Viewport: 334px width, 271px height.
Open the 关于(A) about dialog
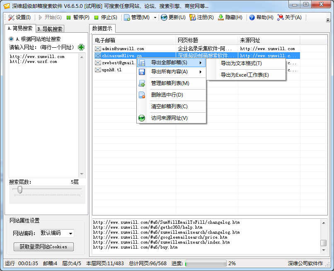pos(289,17)
